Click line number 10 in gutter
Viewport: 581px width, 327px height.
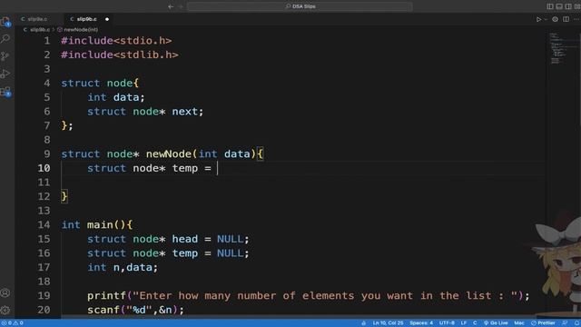(44, 168)
